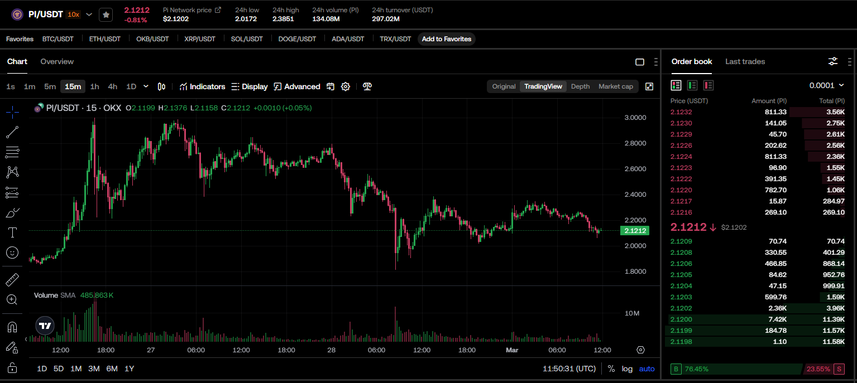Screen dimensions: 857x383
Task: Toggle magnet mode for drawings
Action: (12, 327)
